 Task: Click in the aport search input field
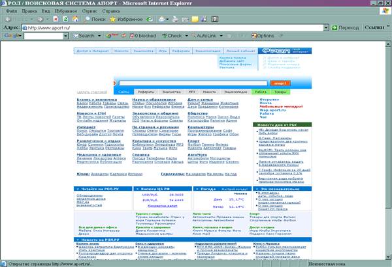pyautogui.click(x=193, y=83)
